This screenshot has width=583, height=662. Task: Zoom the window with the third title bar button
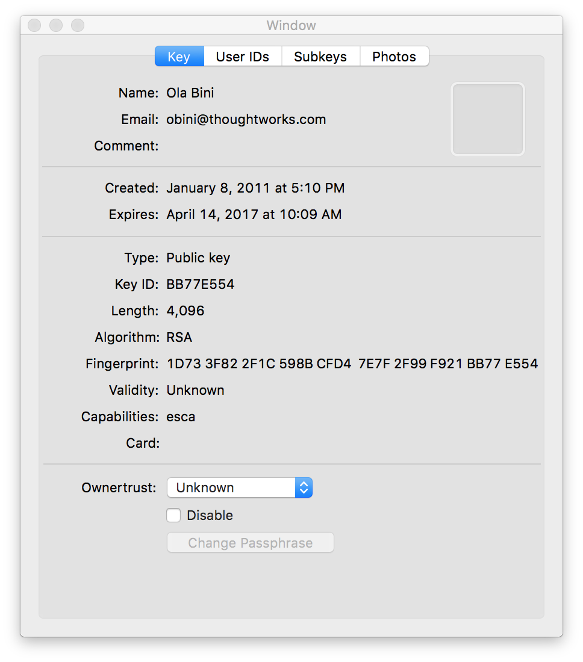point(78,25)
